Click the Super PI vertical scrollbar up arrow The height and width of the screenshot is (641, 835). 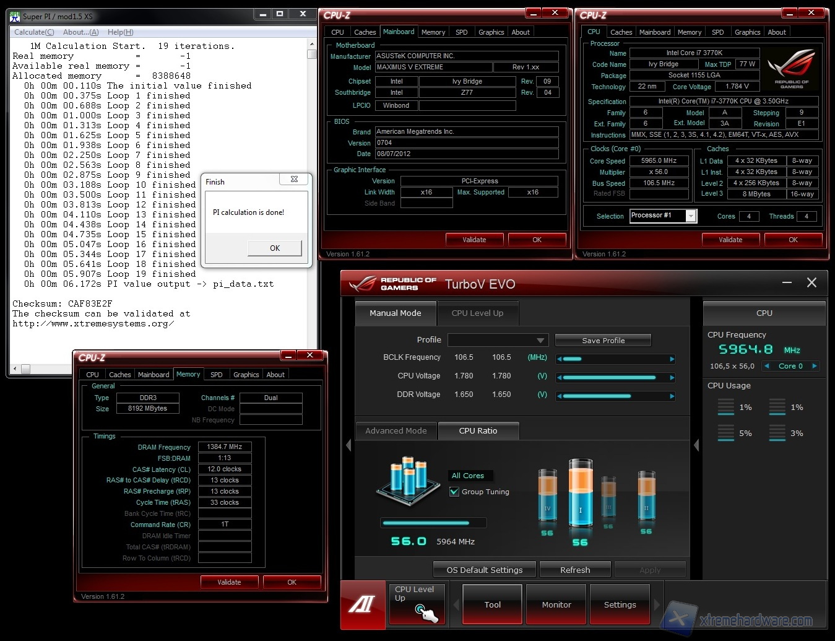click(x=311, y=45)
